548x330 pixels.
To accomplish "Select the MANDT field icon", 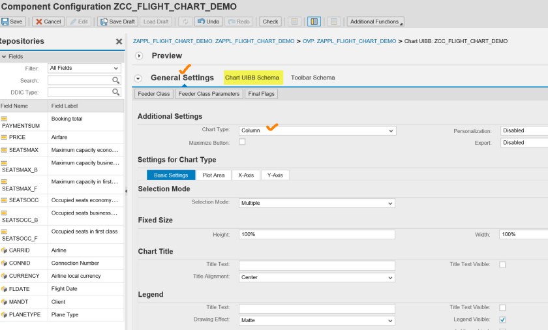I will click(x=4, y=302).
